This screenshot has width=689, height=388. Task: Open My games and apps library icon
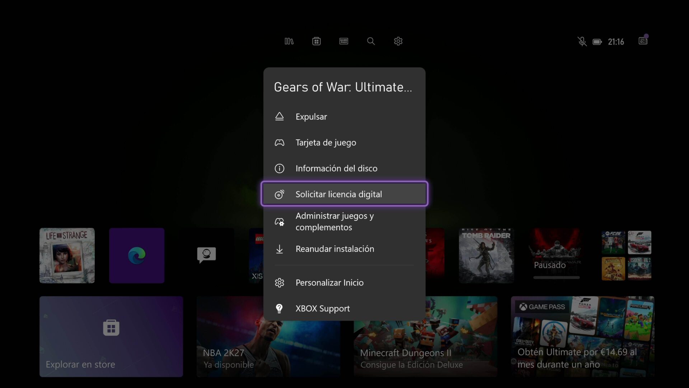[x=289, y=41]
